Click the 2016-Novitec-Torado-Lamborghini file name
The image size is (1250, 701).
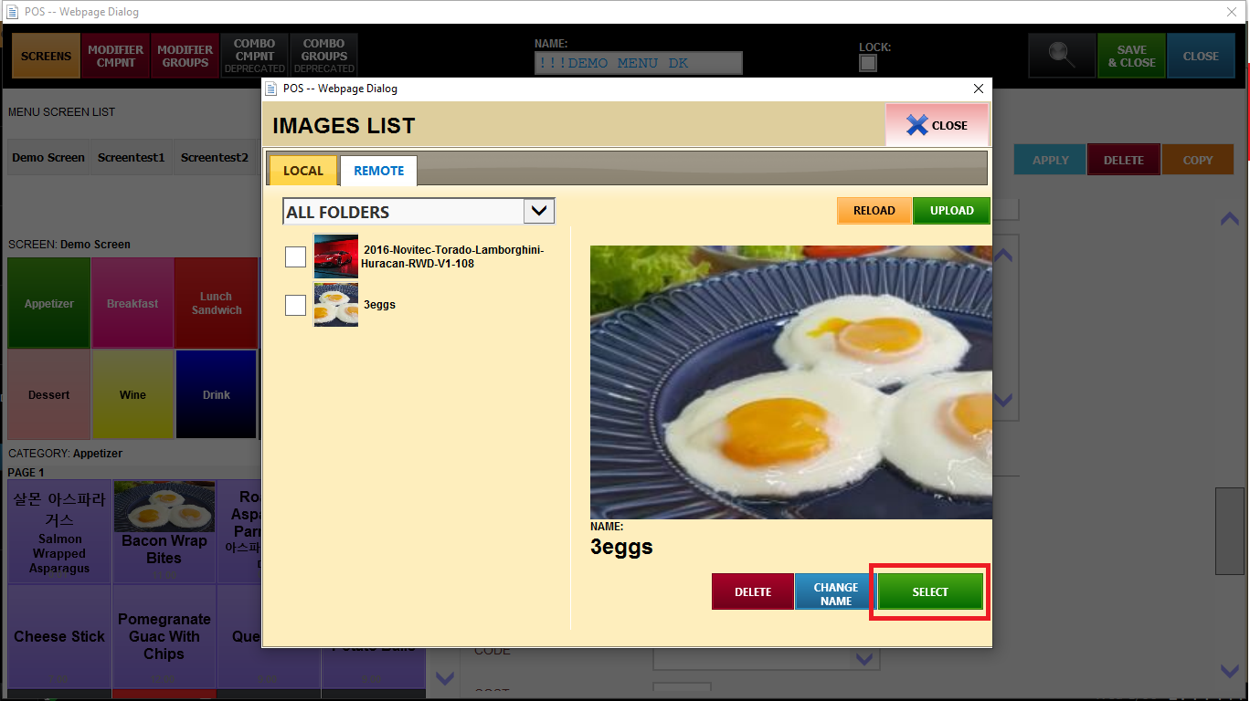(x=452, y=256)
